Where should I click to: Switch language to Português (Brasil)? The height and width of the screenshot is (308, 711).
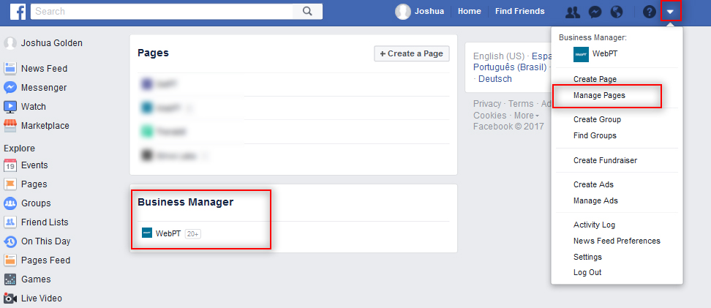510,67
